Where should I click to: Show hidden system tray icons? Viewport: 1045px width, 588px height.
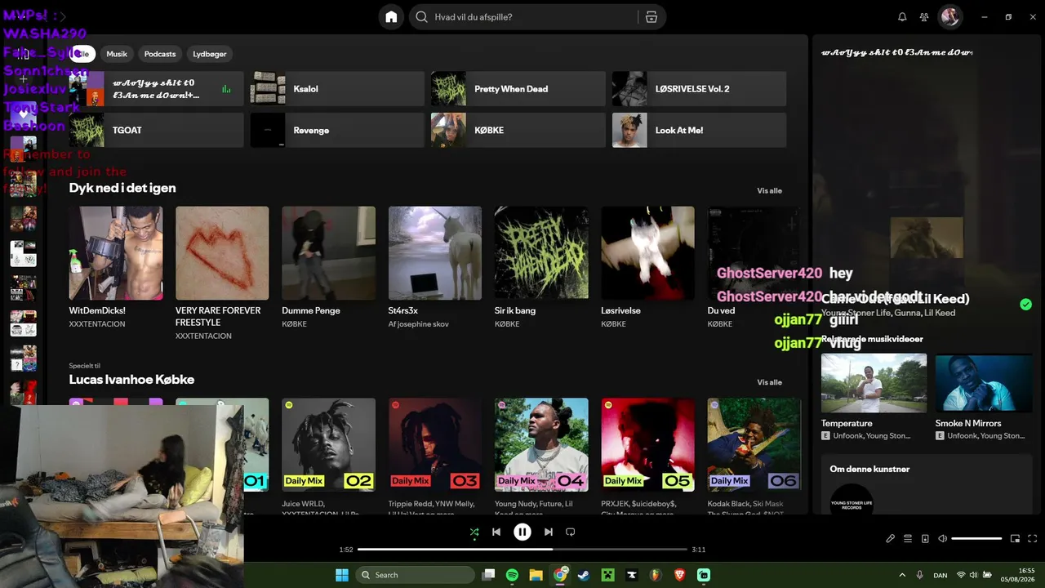(902, 575)
